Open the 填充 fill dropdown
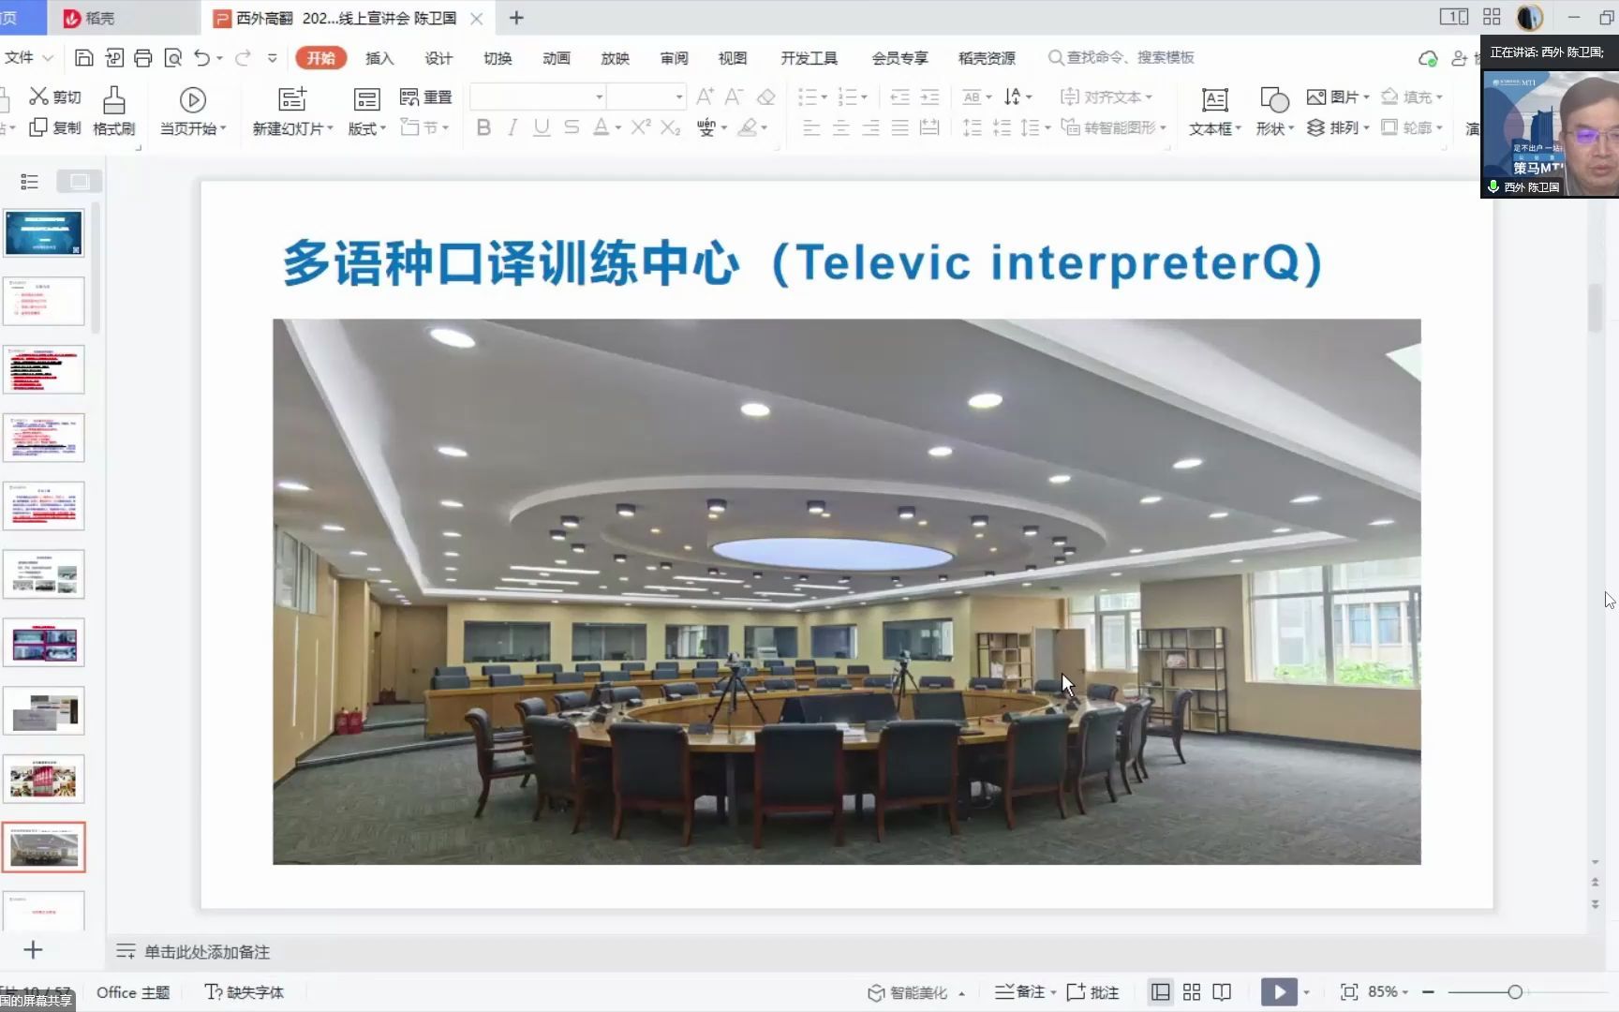This screenshot has width=1619, height=1012. pyautogui.click(x=1412, y=97)
